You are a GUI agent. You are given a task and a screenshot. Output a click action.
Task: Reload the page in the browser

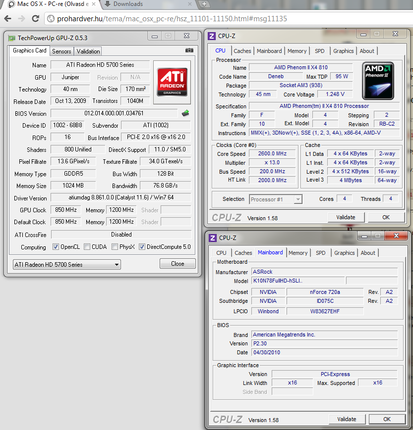[35, 19]
